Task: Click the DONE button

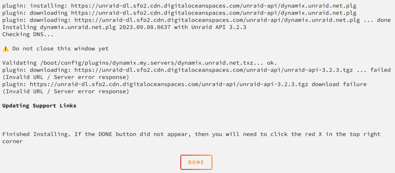Action: click(196, 162)
